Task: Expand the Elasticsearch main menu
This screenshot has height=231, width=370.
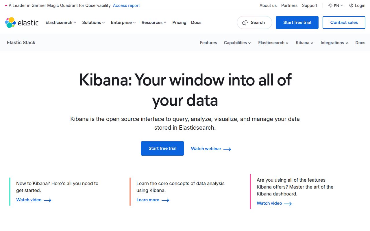Action: point(61,23)
